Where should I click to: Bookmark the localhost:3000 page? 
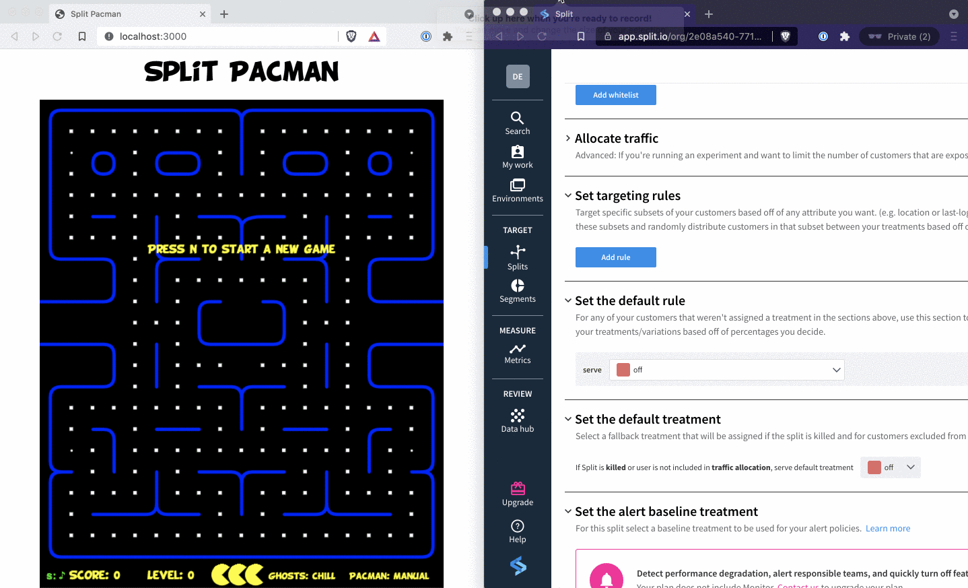click(82, 36)
